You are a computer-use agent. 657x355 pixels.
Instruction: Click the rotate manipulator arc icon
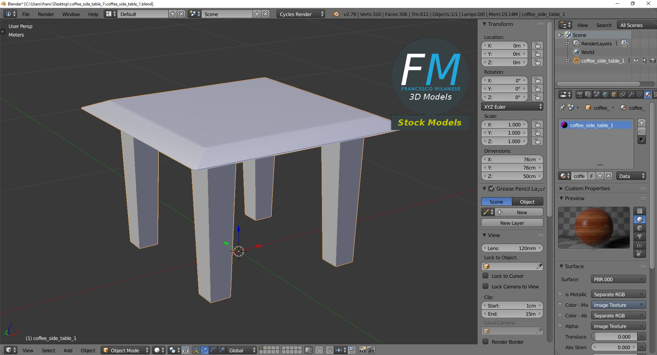(x=213, y=350)
